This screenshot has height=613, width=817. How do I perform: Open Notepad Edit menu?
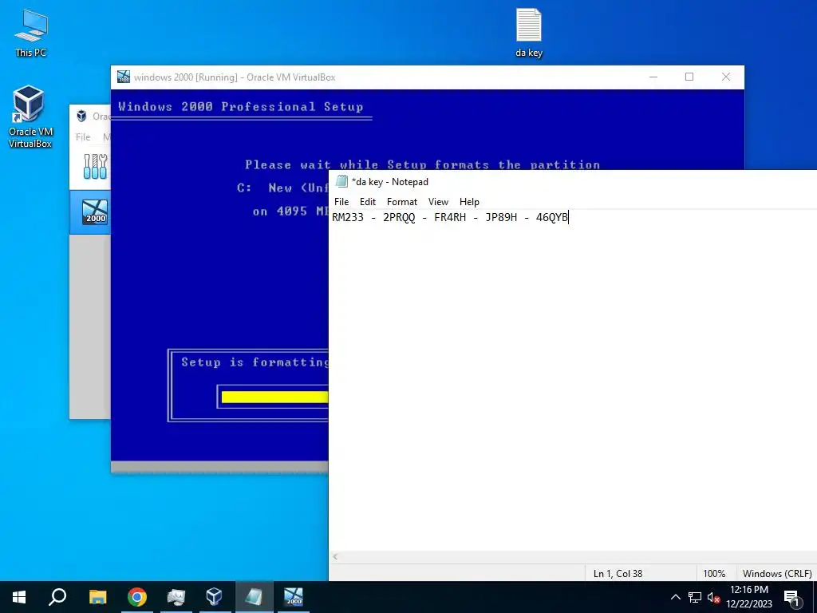click(x=367, y=202)
